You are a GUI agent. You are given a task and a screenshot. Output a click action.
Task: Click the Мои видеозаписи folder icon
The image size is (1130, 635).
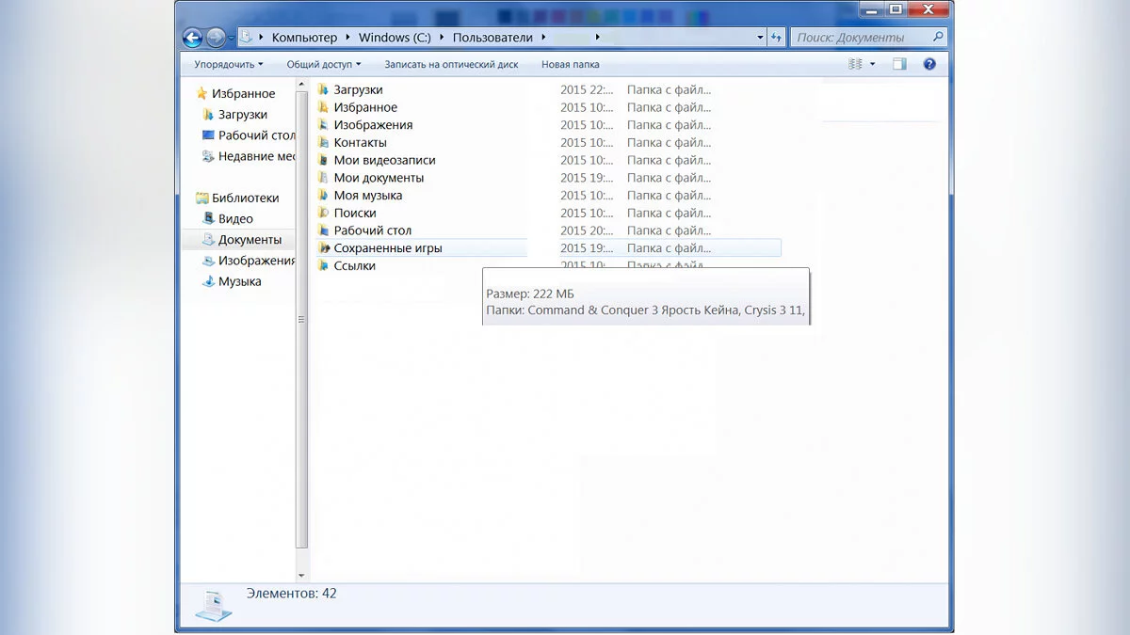[323, 160]
